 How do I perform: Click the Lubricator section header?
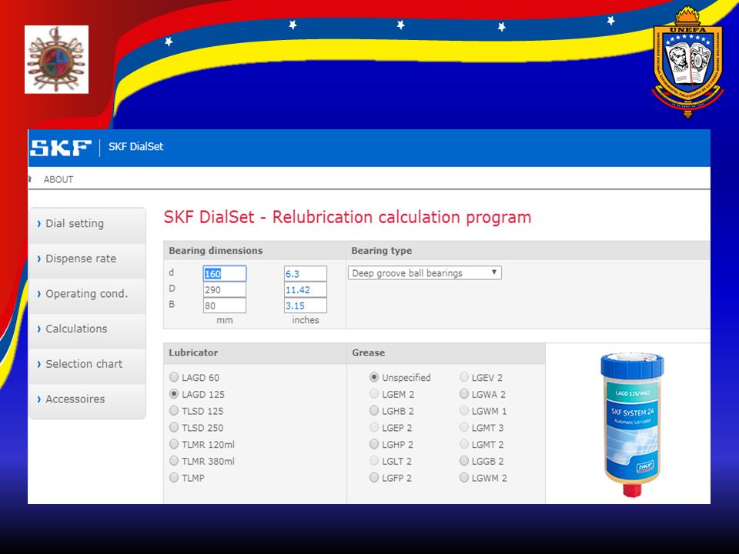193,353
